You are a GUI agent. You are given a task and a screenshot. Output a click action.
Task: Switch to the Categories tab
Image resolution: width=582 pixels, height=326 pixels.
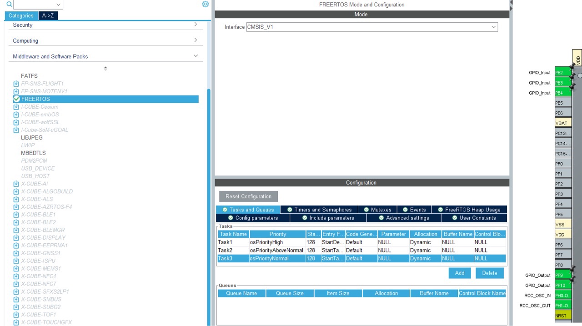(x=21, y=15)
